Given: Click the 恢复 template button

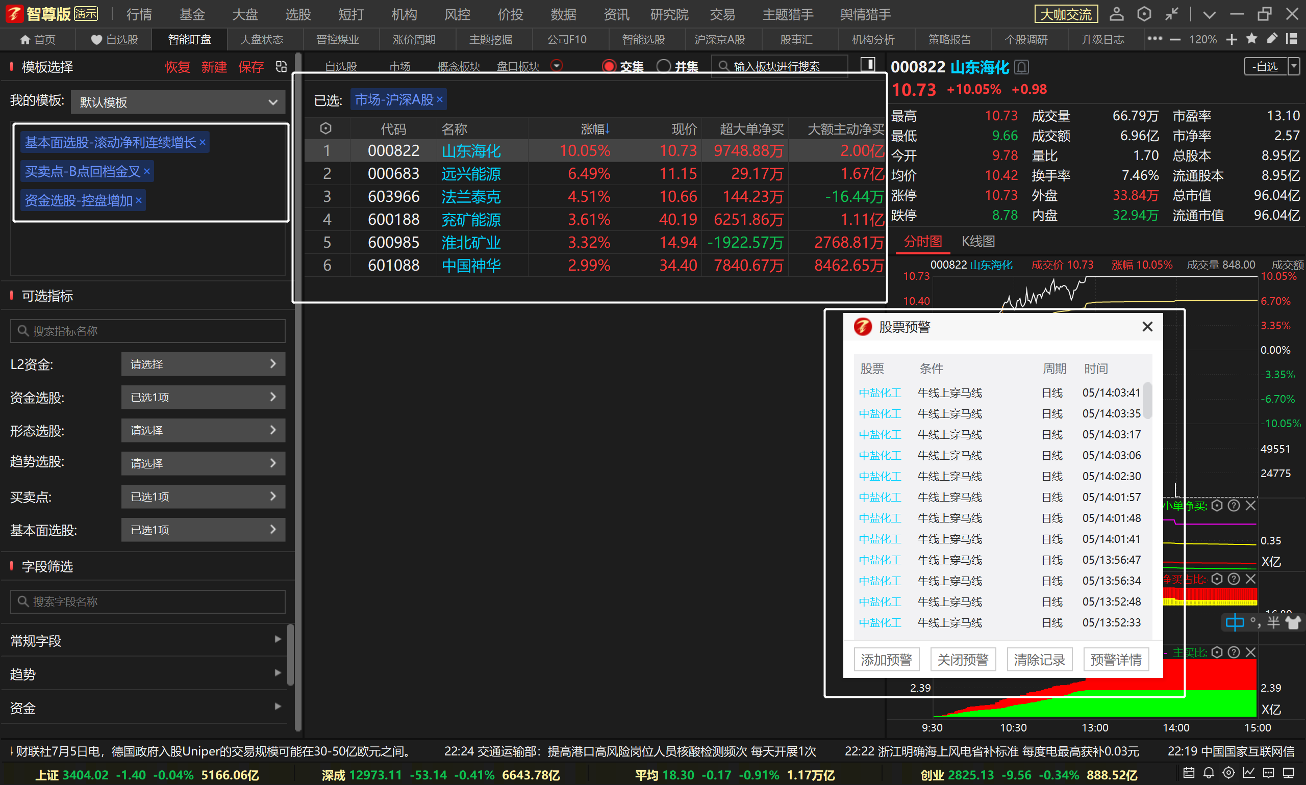Looking at the screenshot, I should click(178, 67).
